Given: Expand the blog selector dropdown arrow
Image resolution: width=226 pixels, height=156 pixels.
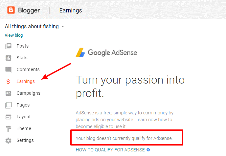Looking at the screenshot, I should pos(63,27).
